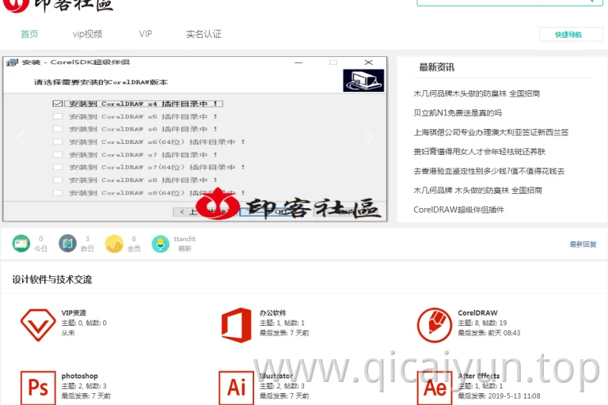Open the CorelDRAW超级伴侣插件 news link
Viewport: 608px width, 405px height.
(458, 210)
